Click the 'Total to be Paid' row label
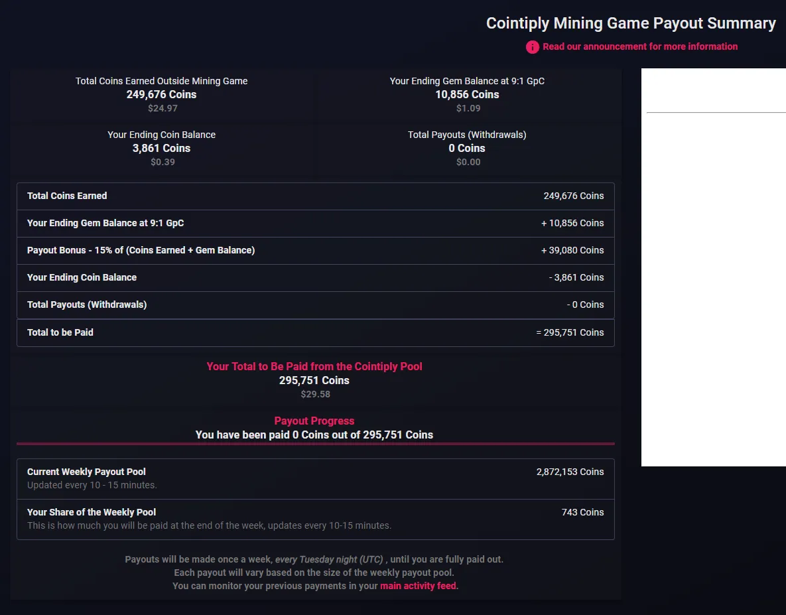This screenshot has height=615, width=786. tap(60, 332)
